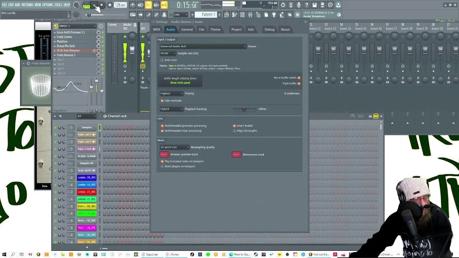The image size is (459, 258).
Task: Toggle the Triple buffer option
Action: 299,83
